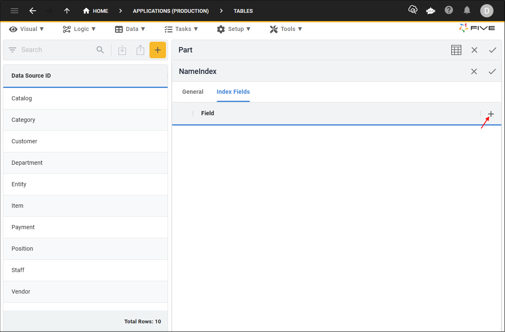Click the search magnifier icon
Image resolution: width=505 pixels, height=332 pixels.
100,50
